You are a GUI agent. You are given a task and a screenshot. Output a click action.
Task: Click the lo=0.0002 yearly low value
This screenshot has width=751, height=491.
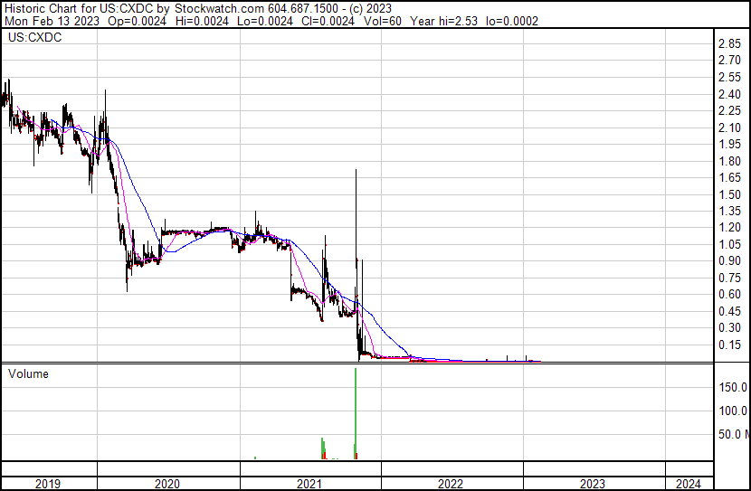click(x=512, y=21)
